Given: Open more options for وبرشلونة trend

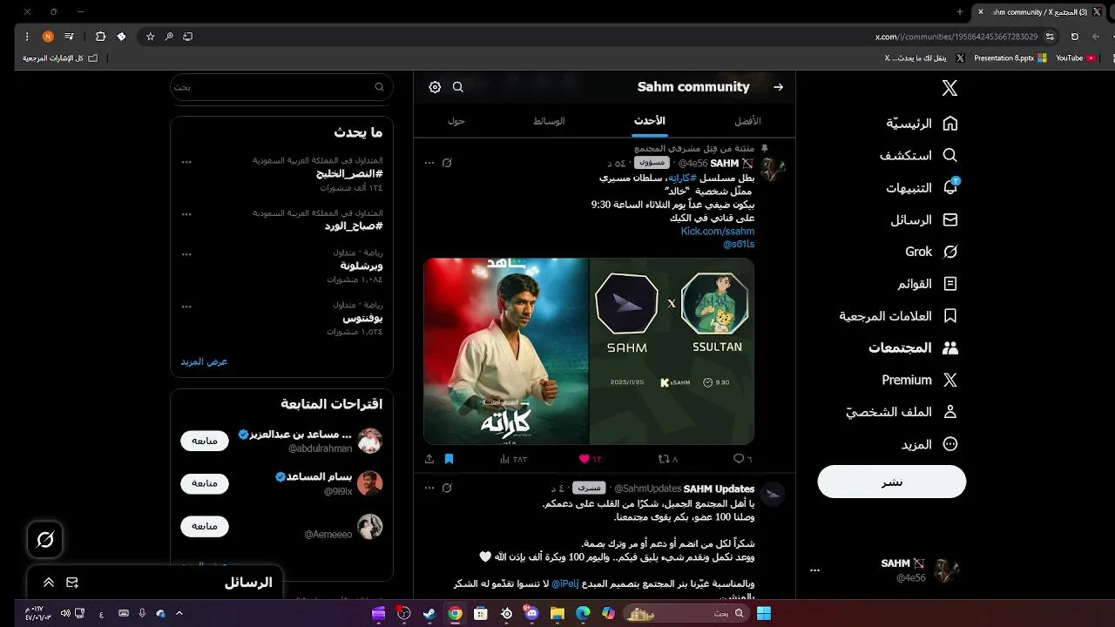Looking at the screenshot, I should tap(186, 254).
